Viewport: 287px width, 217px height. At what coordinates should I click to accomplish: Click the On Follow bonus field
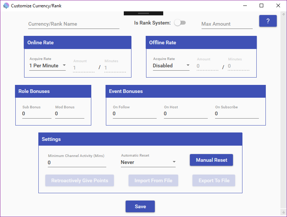(134, 114)
